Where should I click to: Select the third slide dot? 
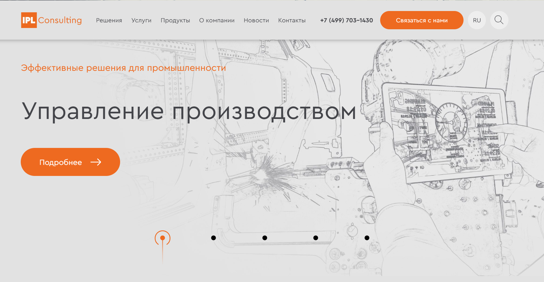(265, 238)
